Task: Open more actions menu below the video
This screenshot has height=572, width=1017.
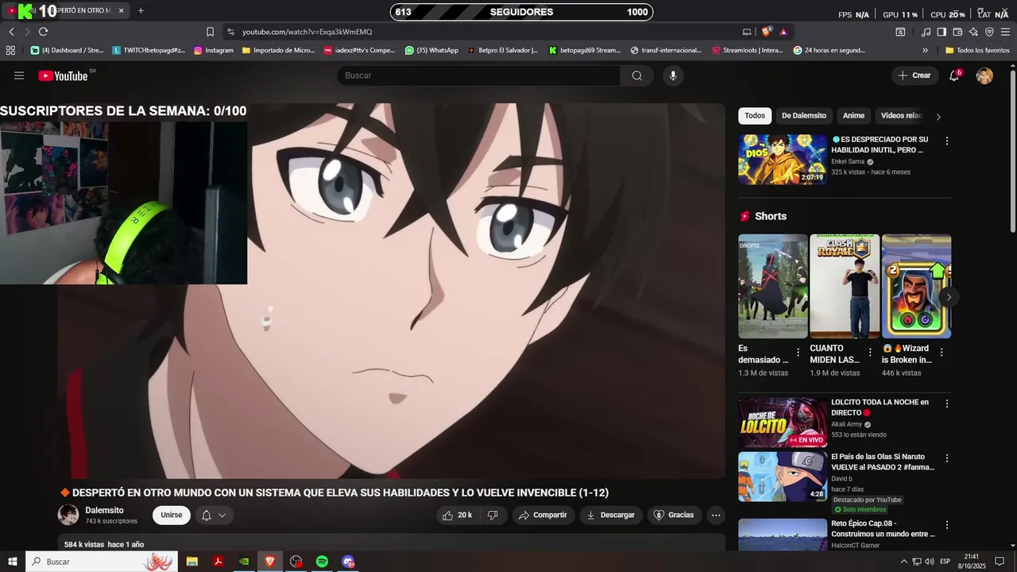Action: [x=716, y=515]
